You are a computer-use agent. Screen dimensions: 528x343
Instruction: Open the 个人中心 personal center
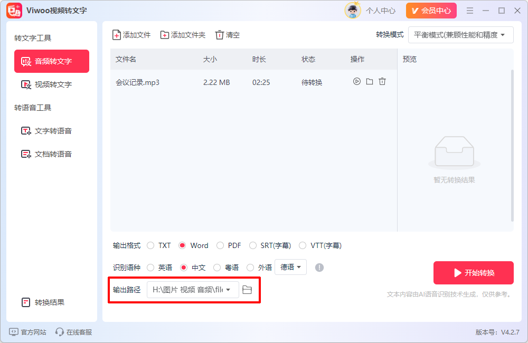pos(381,11)
